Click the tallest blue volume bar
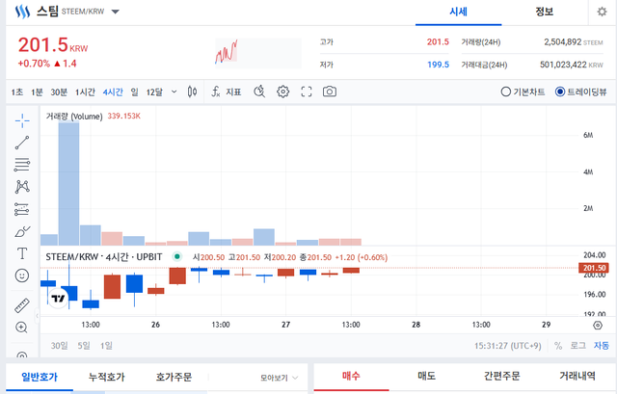 (68, 184)
